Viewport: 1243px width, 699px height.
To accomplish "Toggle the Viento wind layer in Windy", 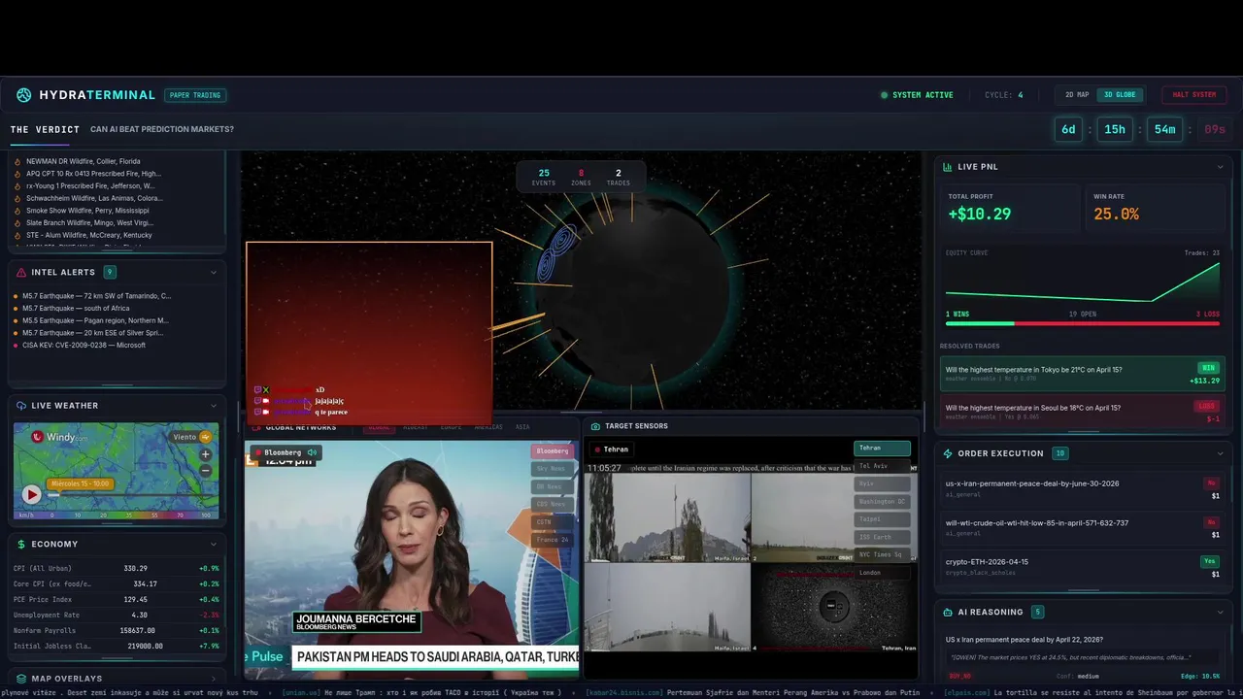I will click(x=191, y=437).
